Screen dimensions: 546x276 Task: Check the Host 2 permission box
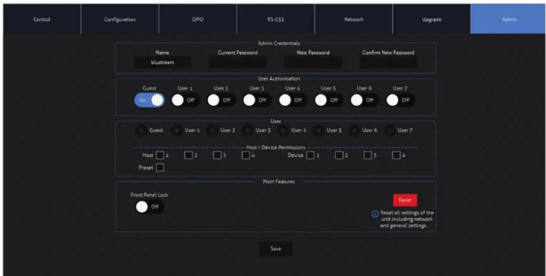click(189, 155)
